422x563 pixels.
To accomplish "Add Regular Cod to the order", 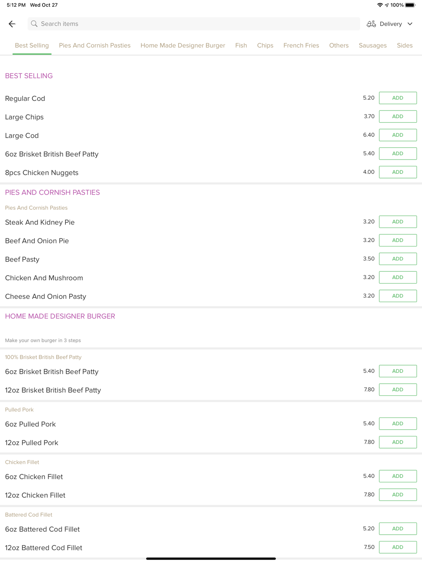I will (398, 98).
